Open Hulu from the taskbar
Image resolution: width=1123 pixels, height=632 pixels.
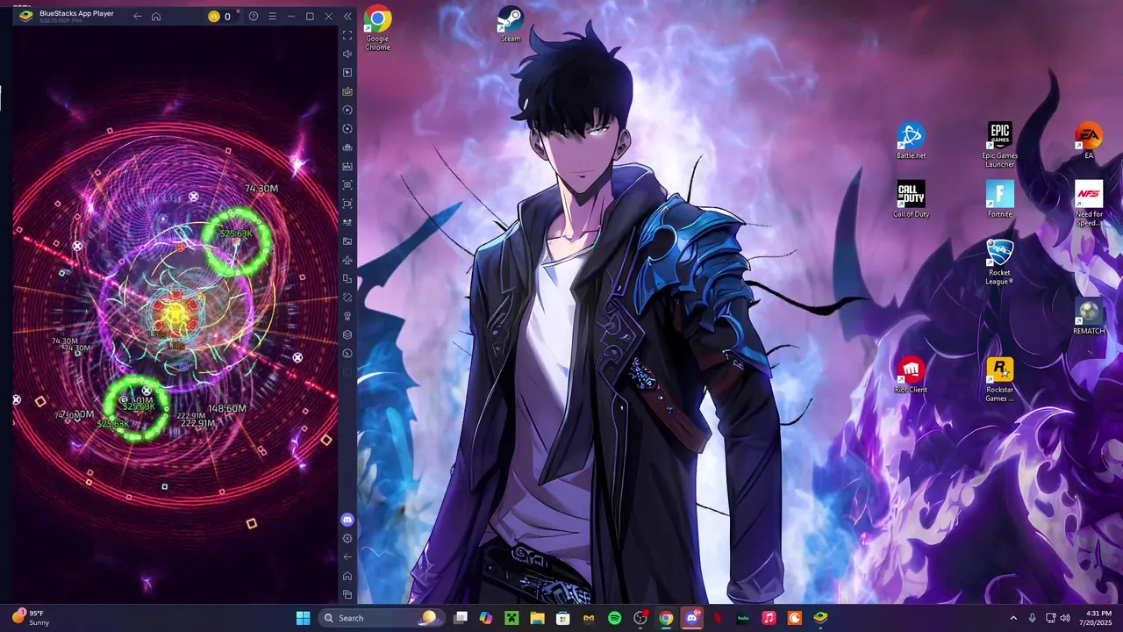(743, 618)
